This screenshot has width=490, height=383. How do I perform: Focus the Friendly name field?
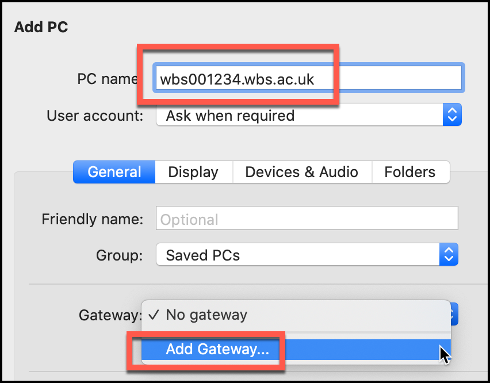point(307,219)
